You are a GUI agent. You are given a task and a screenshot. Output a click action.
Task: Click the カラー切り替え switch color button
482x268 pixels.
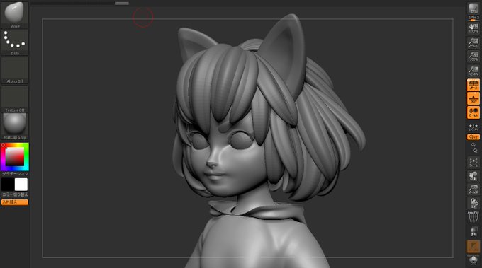[x=15, y=194]
